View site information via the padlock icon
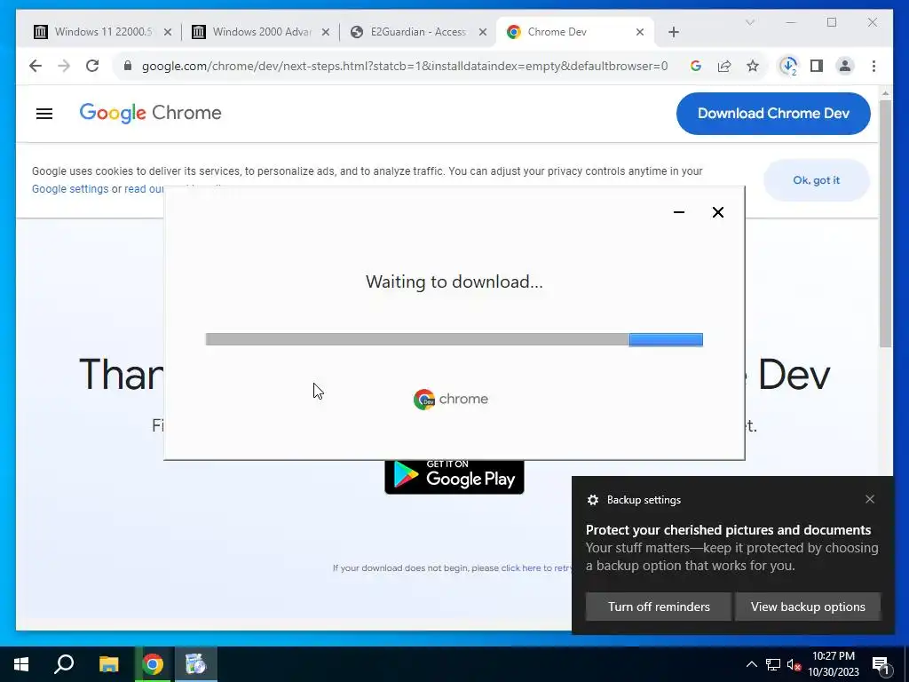Viewport: 909px width, 682px height. click(128, 66)
